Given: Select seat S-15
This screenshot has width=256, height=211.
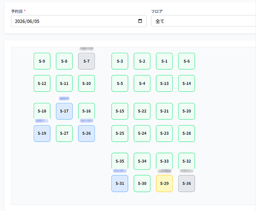Looking at the screenshot, I should point(120,111).
